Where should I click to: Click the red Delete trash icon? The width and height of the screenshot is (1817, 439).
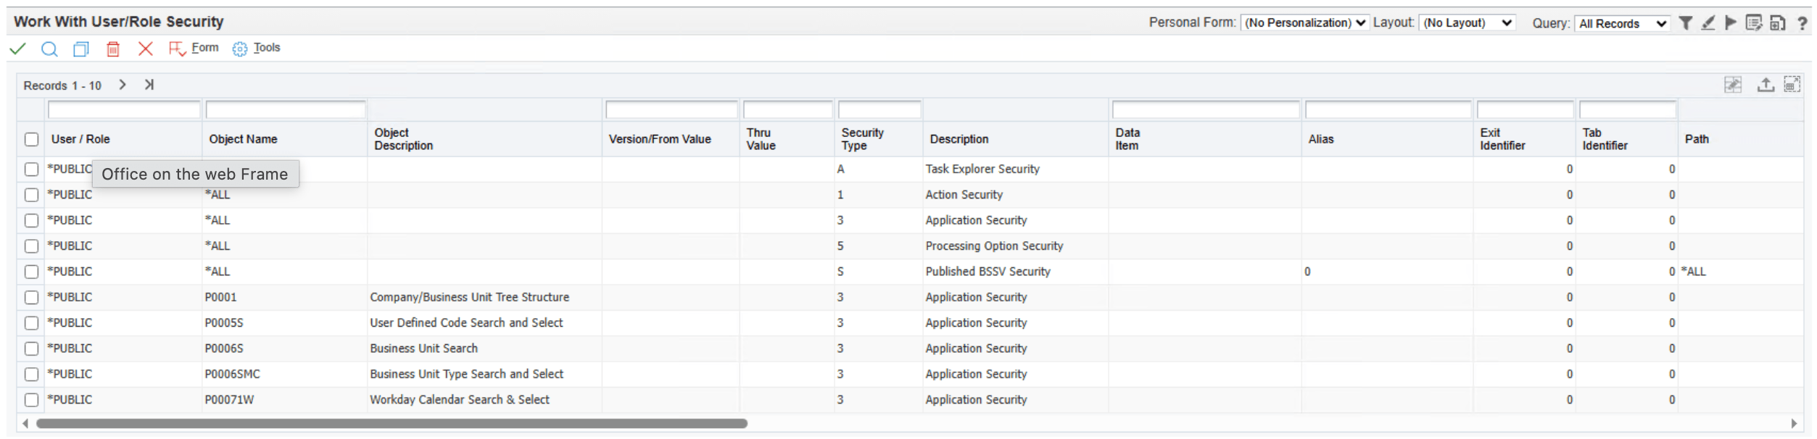[113, 49]
